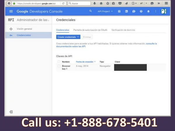Switch to the Credenciales tab
Viewport: 175px width, 131px height.
point(63,30)
